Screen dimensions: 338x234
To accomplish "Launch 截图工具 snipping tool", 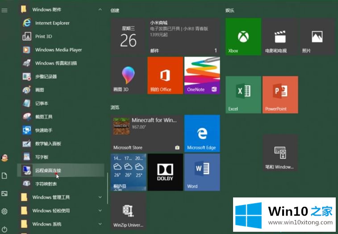I will pyautogui.click(x=60, y=117).
